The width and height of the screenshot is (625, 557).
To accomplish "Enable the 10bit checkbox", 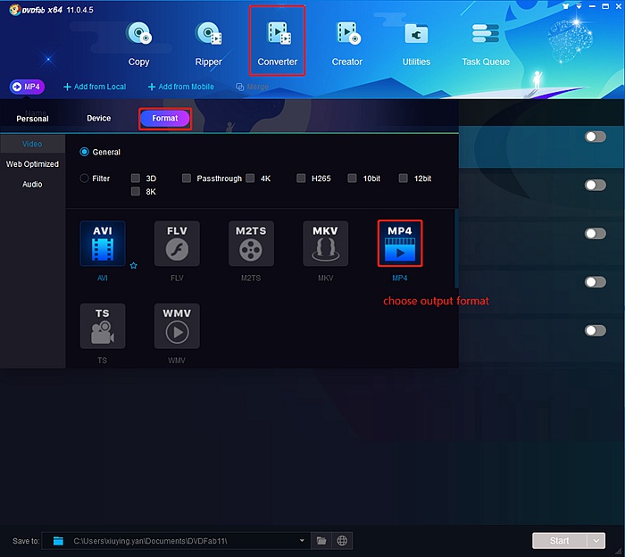I will click(x=352, y=178).
